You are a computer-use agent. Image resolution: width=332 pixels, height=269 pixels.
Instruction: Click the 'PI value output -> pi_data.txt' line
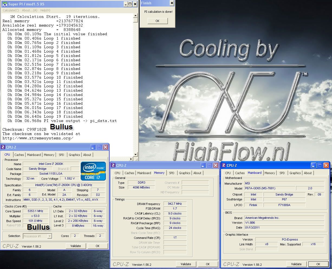[80, 121]
